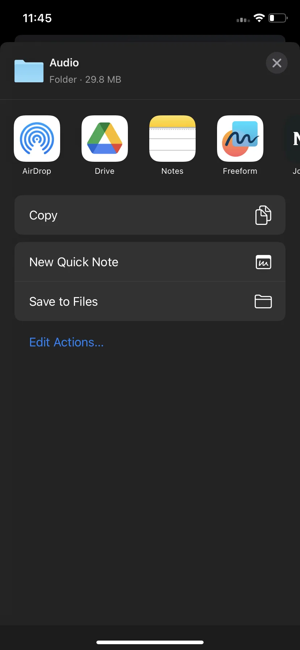
Task: Share the folder via AirDrop
Action: [37, 139]
